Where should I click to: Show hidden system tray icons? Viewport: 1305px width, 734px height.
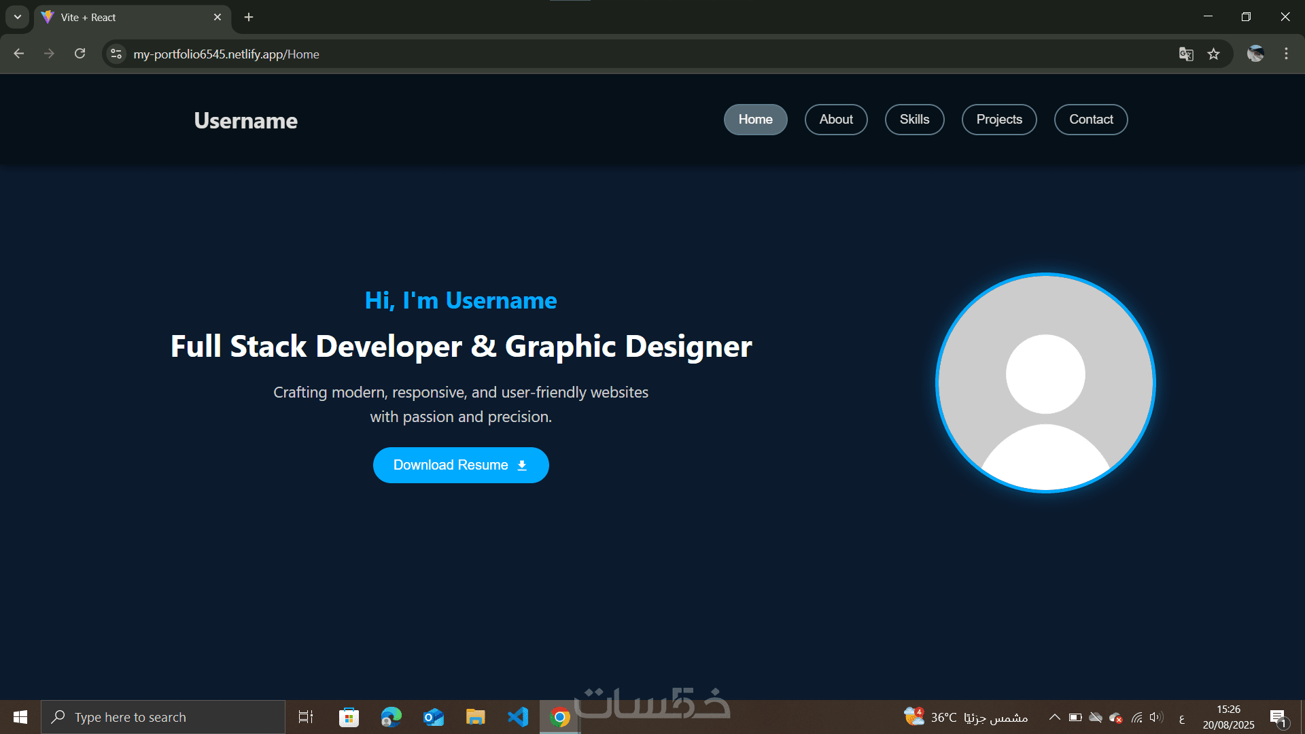coord(1054,717)
